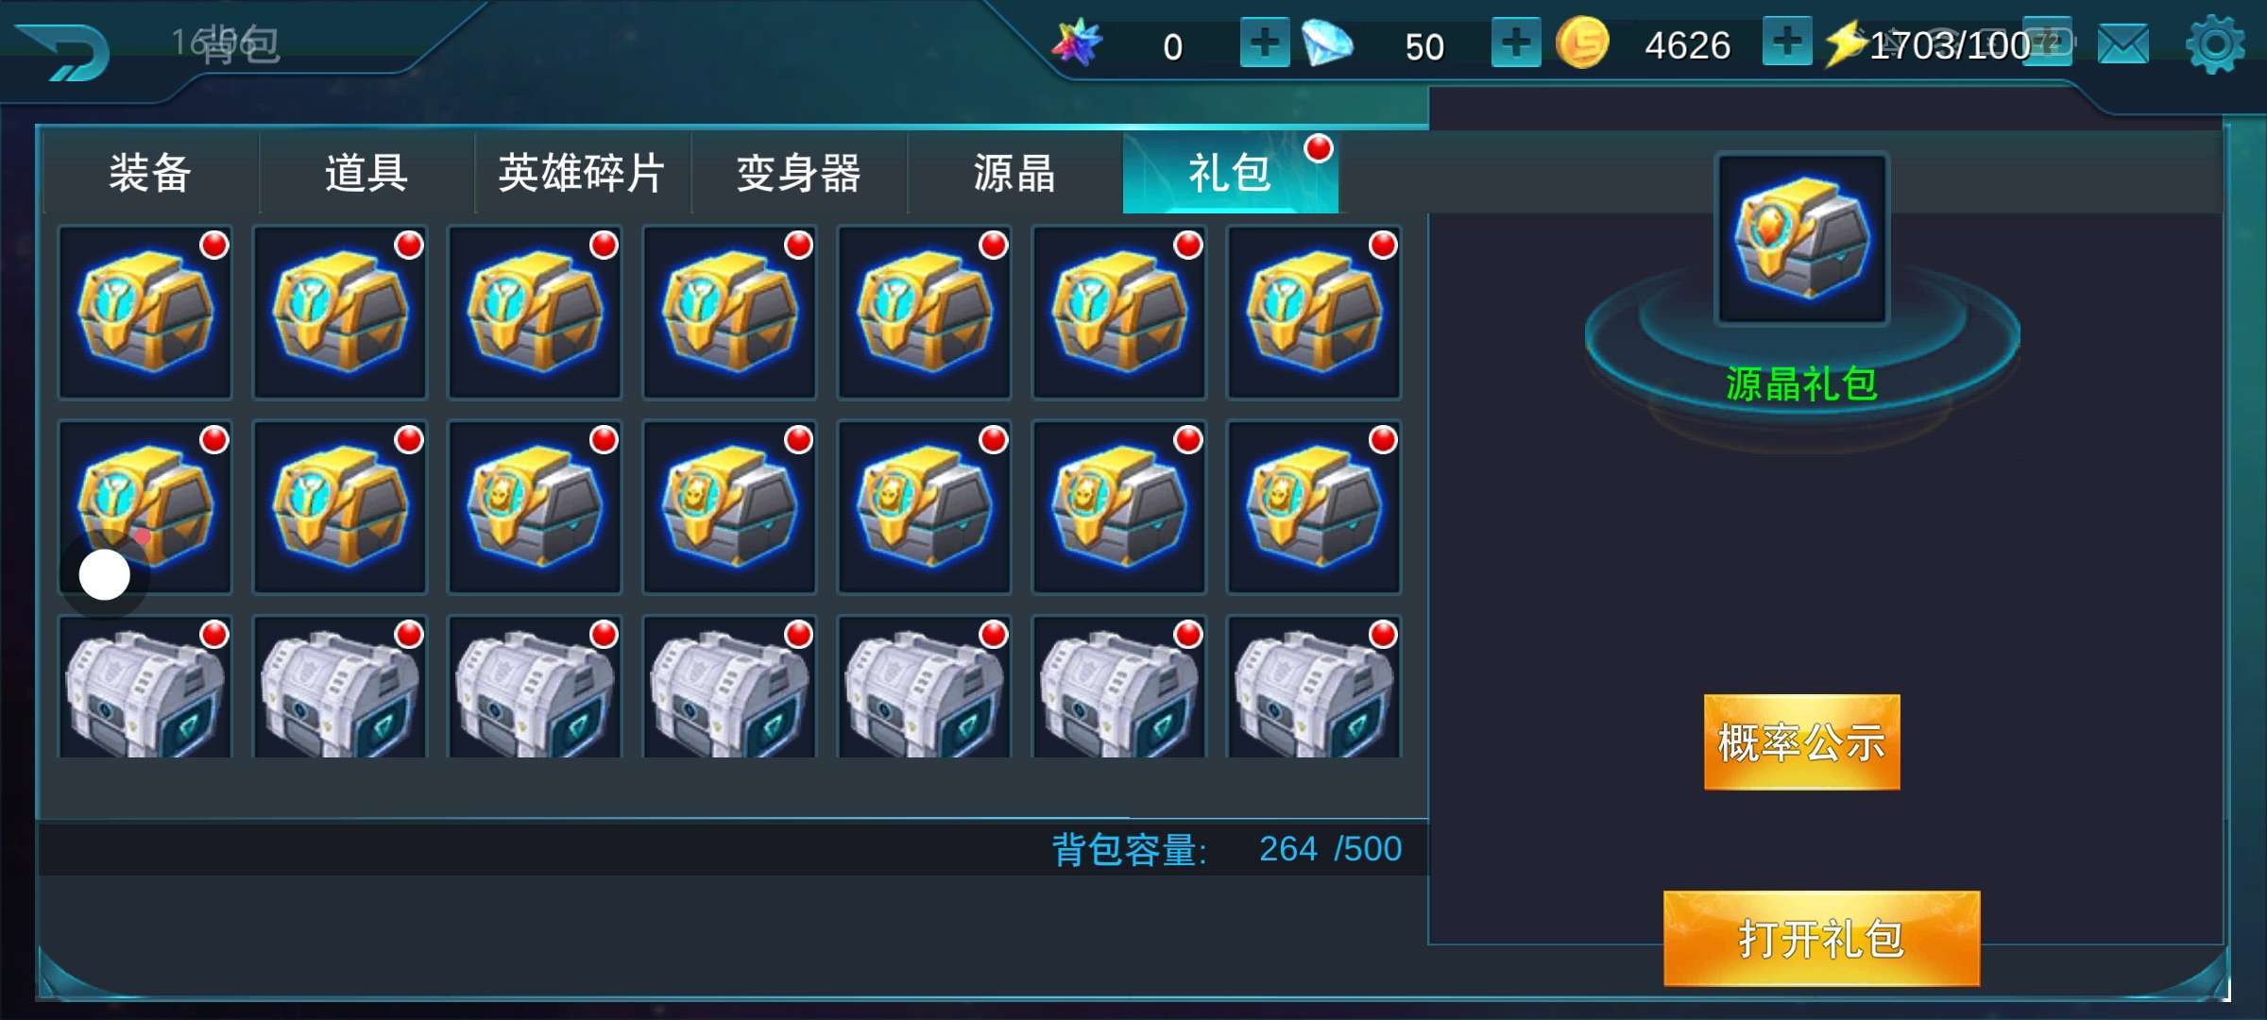This screenshot has width=2267, height=1020.
Task: Click the 打开礼包 button
Action: [x=1821, y=939]
